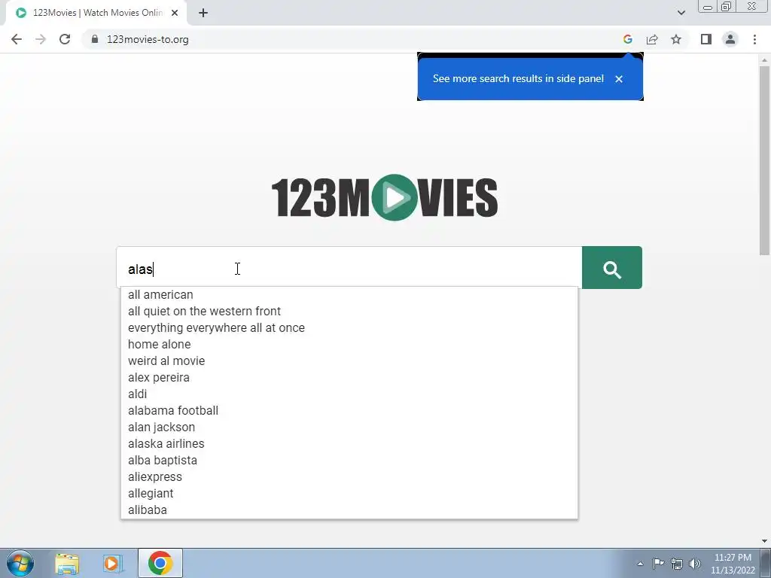
Task: Pick 'everything everywhere all at once' suggestion
Action: (349, 328)
